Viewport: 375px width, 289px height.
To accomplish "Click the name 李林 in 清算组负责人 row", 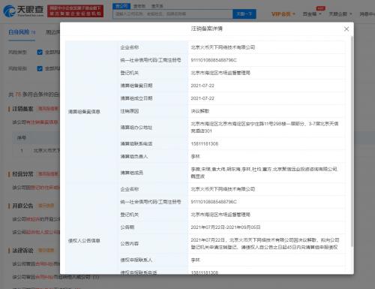I will coord(196,157).
